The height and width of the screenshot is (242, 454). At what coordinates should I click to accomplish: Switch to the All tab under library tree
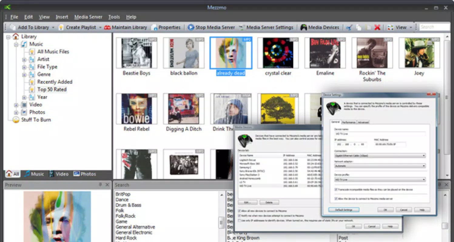pyautogui.click(x=12, y=174)
